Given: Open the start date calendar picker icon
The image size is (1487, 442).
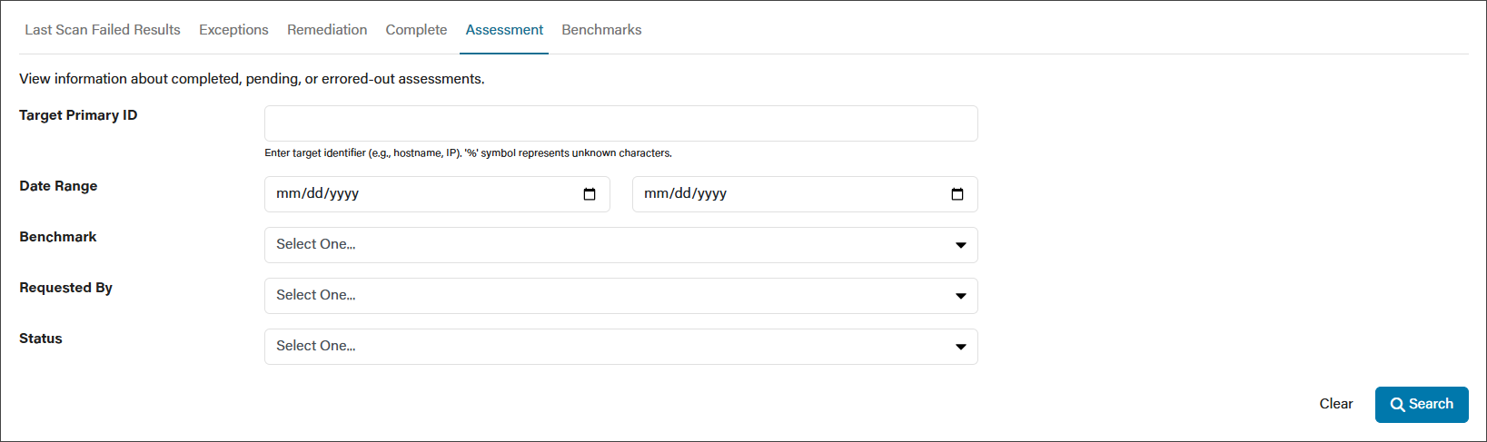Looking at the screenshot, I should [x=590, y=194].
